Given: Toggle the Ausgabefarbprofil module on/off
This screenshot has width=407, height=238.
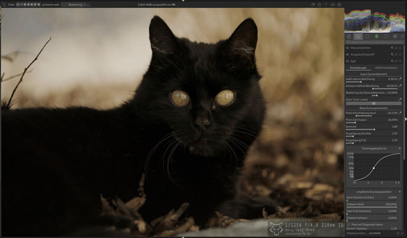Looking at the screenshot, I should 347,54.
